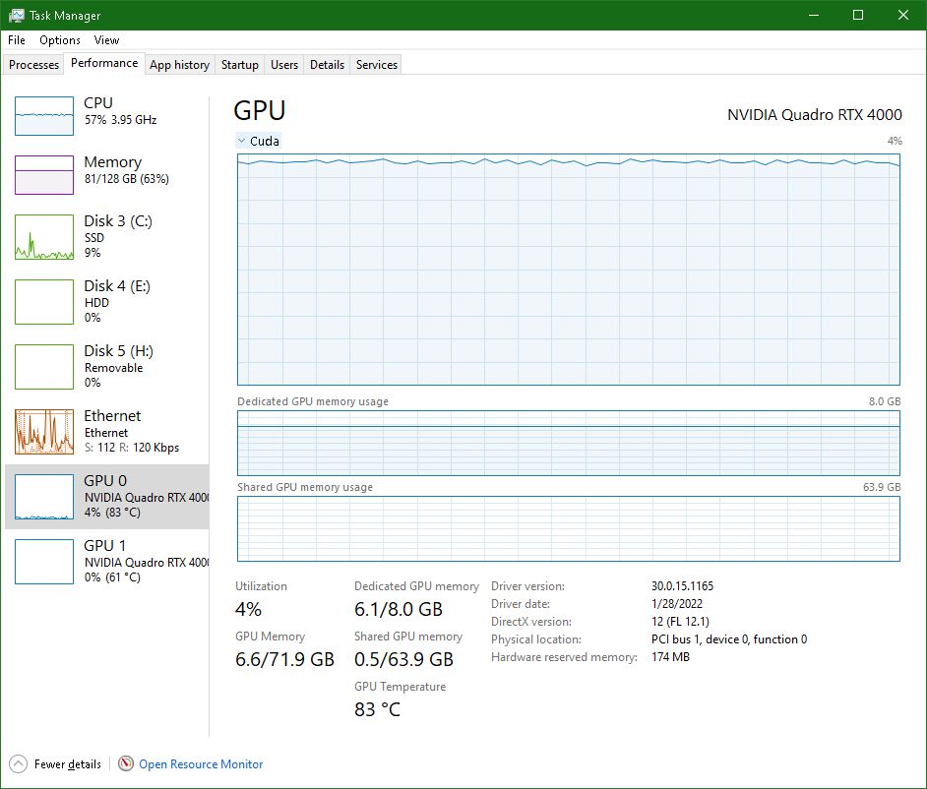Click the 83 °C GPU Temperature reading
This screenshot has width=927, height=789.
[x=377, y=709]
